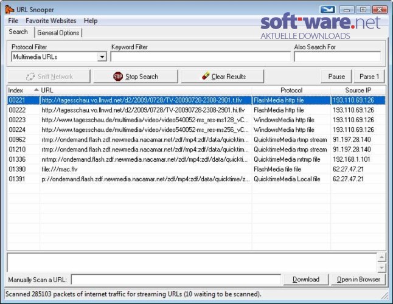The image size is (393, 304).
Task: Click the Open in Browser button
Action: (358, 279)
